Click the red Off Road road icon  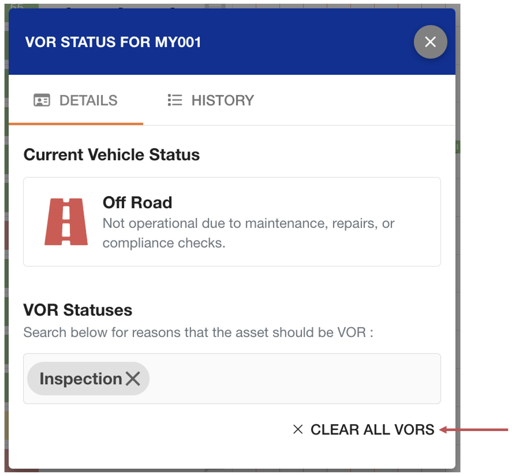tap(66, 222)
